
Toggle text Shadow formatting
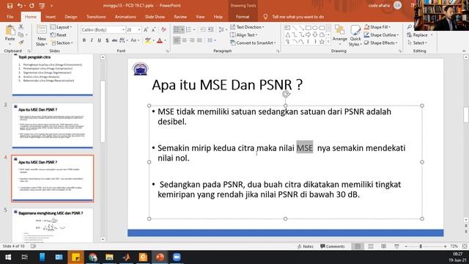point(107,40)
